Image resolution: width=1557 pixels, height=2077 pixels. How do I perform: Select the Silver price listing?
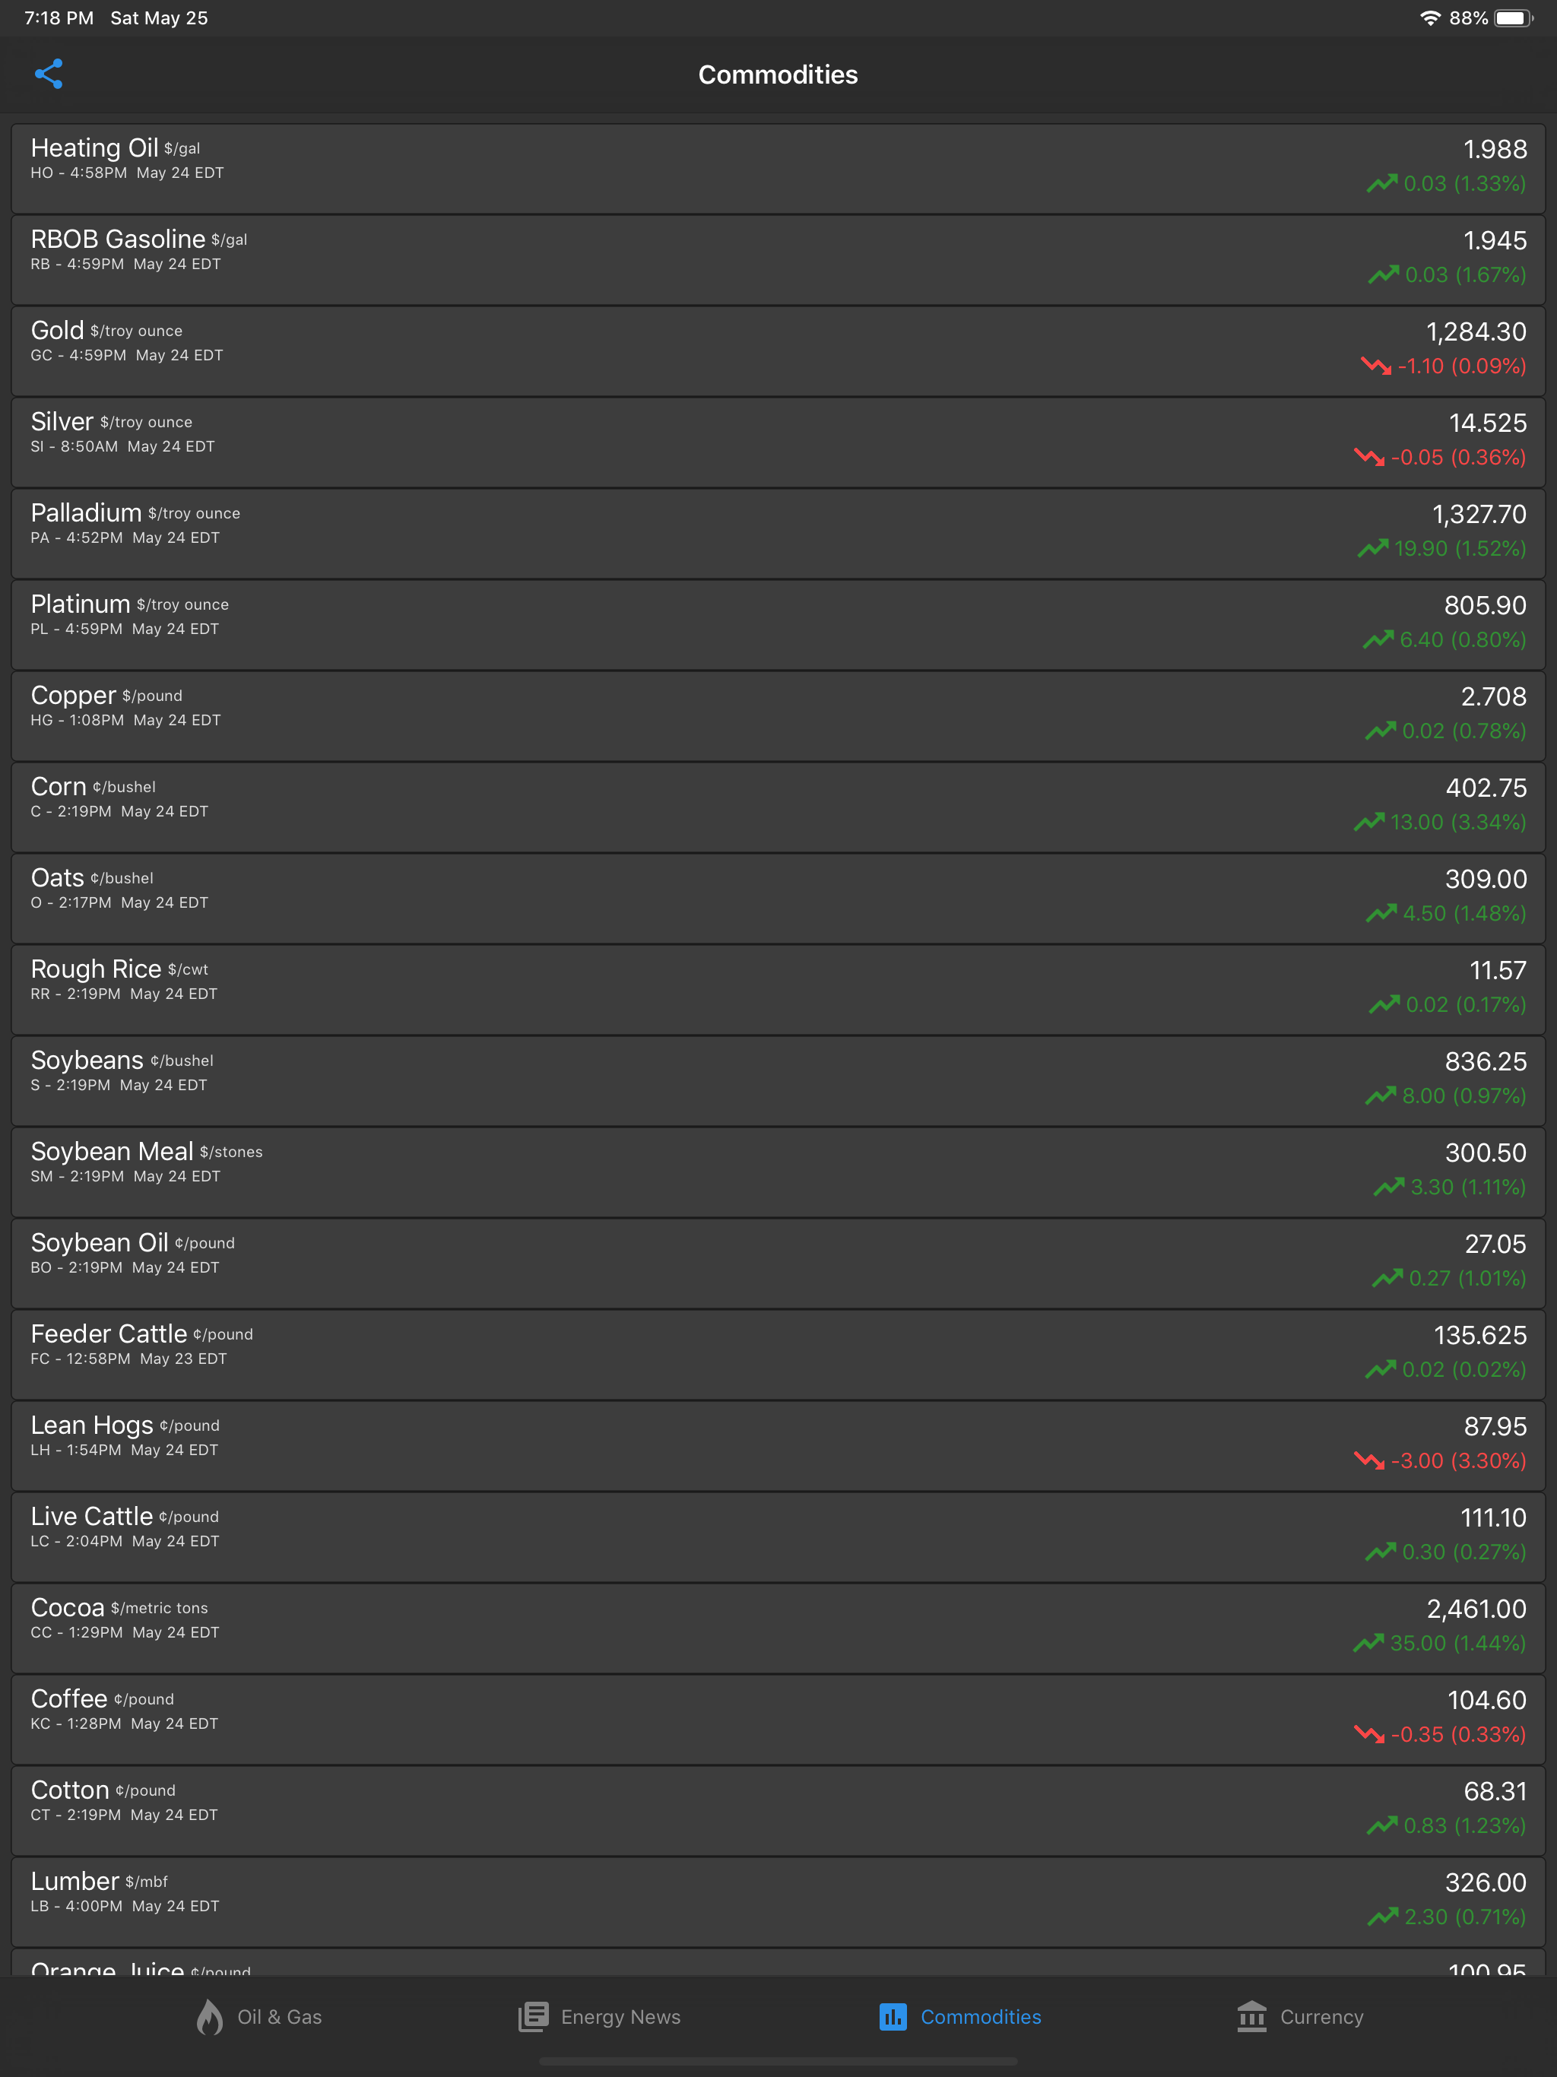778,441
